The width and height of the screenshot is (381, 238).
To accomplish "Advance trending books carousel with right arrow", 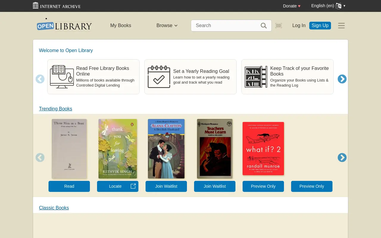I will click(342, 157).
